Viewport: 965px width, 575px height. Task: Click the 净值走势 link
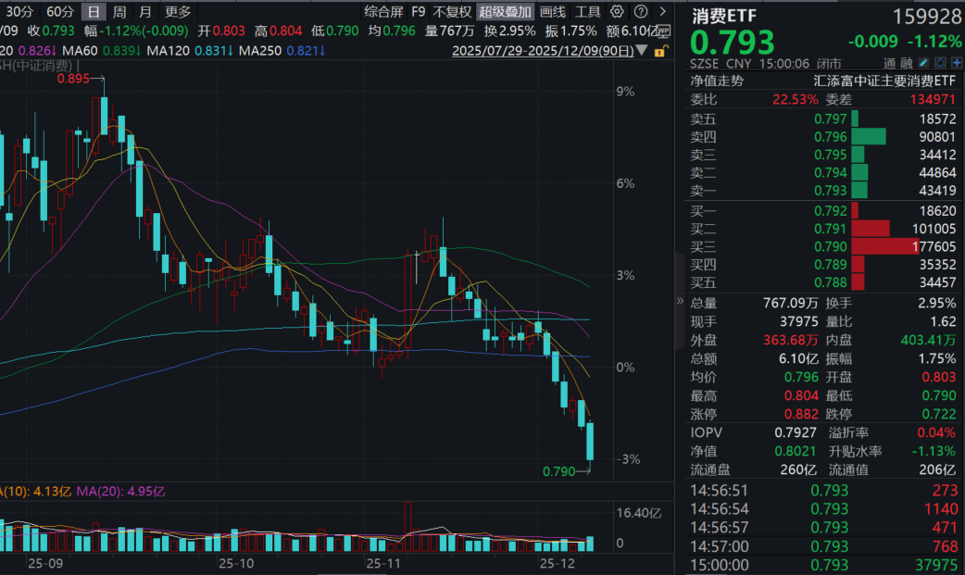click(717, 81)
